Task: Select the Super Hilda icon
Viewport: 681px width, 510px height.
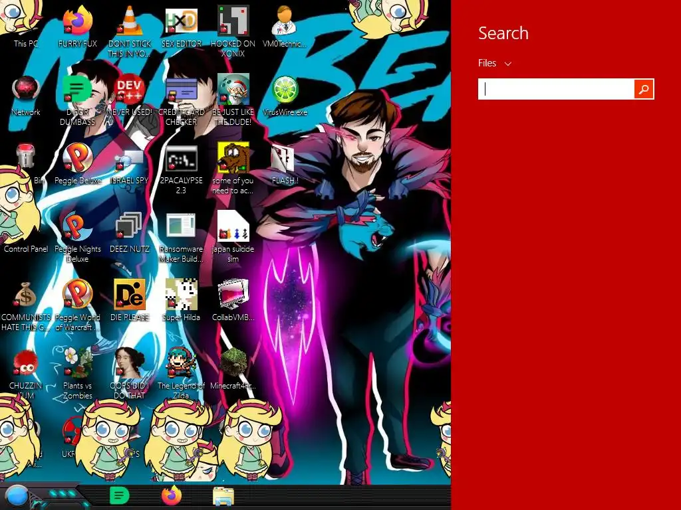Action: [181, 300]
